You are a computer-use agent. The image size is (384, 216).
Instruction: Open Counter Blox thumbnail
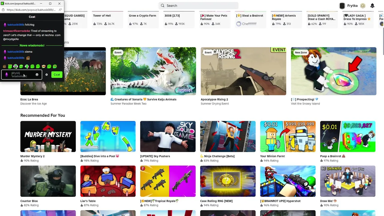point(48,181)
